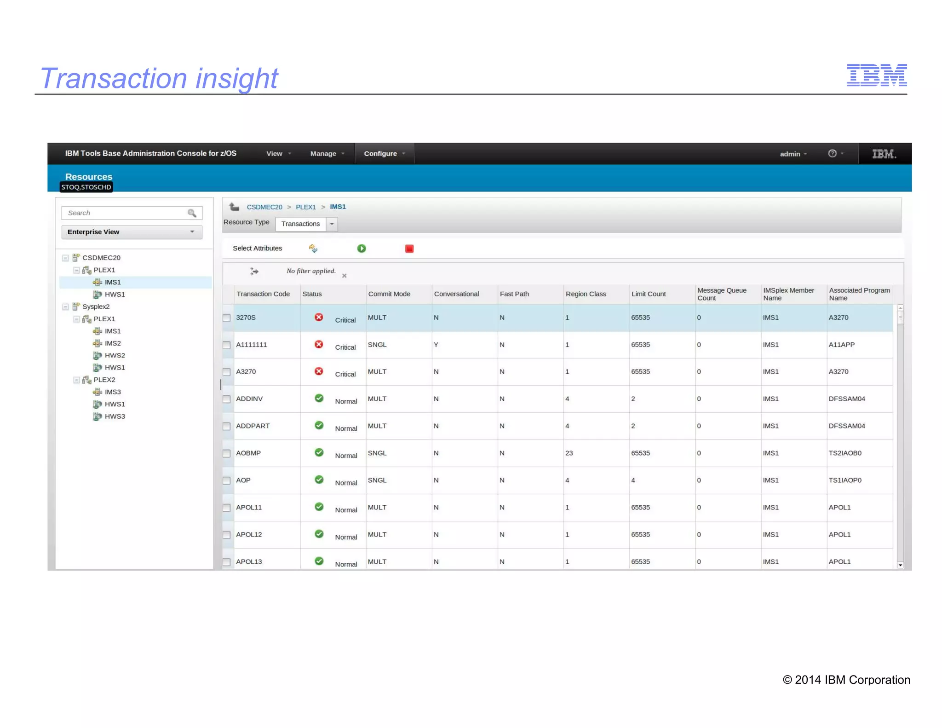Click the green start icon
The image size is (942, 728).
(362, 248)
